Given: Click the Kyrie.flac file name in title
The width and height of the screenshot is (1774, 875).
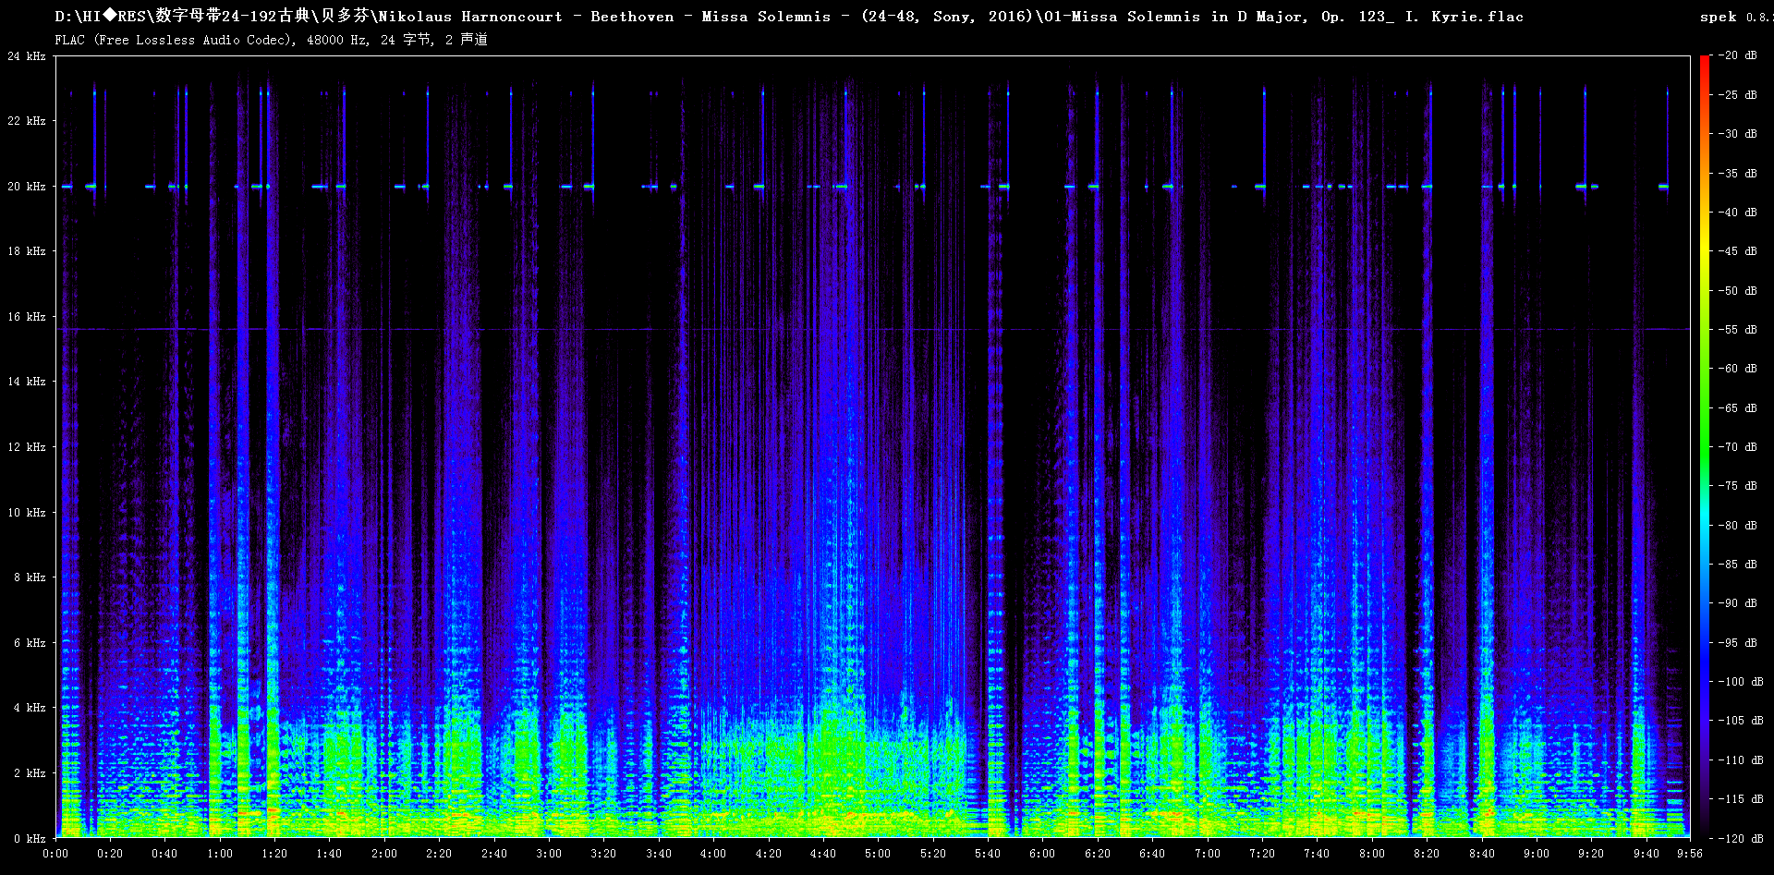Looking at the screenshot, I should [x=1476, y=17].
